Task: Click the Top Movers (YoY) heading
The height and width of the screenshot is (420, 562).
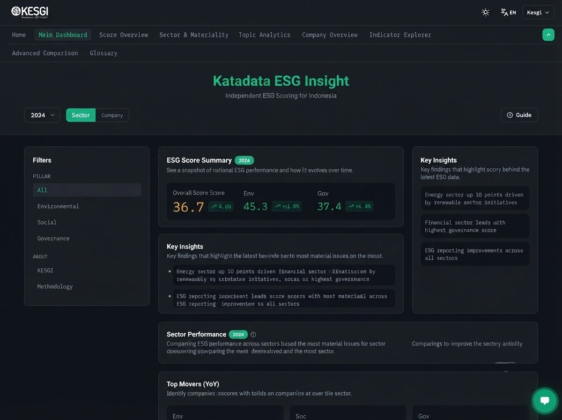Action: coord(193,384)
